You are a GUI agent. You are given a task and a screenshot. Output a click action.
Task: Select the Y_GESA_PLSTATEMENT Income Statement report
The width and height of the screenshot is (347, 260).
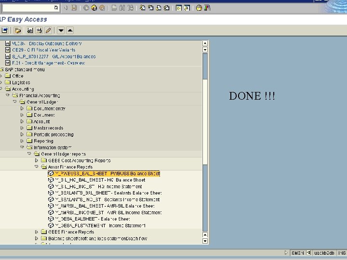coord(100,225)
